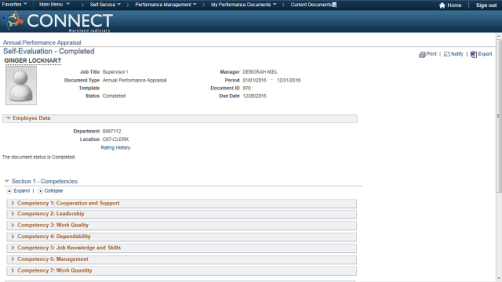
Task: Click the Notify link
Action: click(457, 54)
